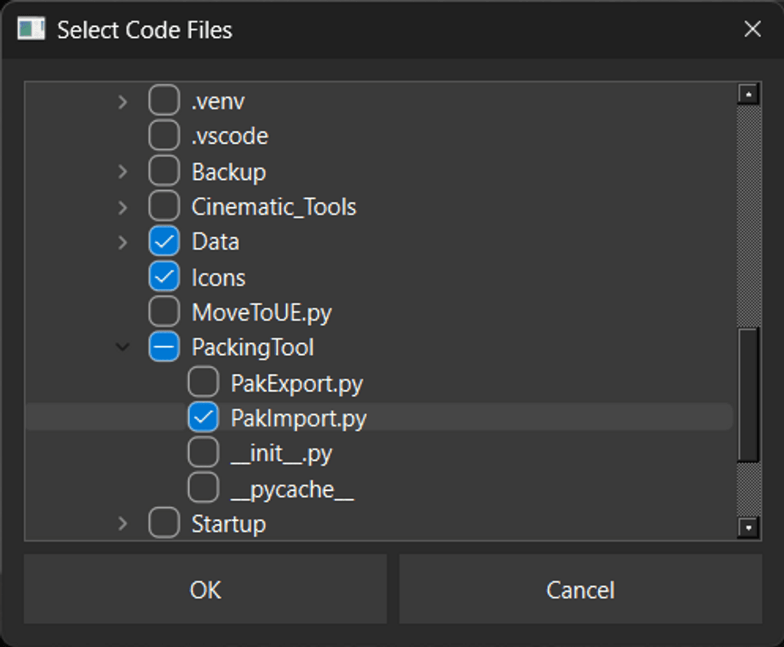The image size is (784, 647).
Task: Expand the Backup folder node
Action: pos(122,172)
